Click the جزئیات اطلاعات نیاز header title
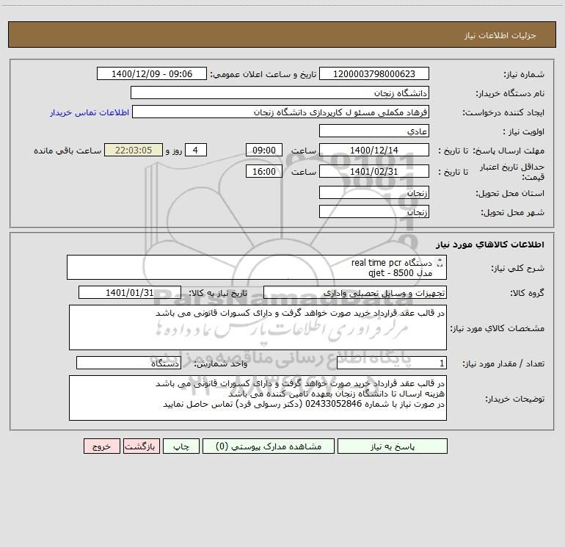565x547 pixels. click(500, 35)
